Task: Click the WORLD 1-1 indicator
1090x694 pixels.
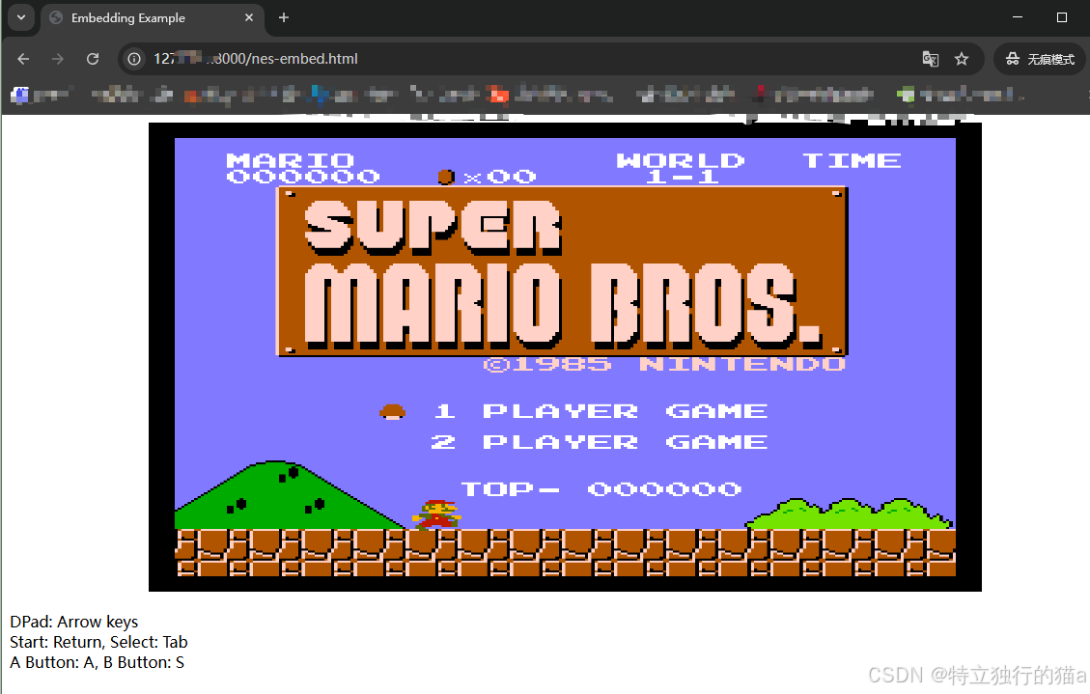Action: click(681, 169)
